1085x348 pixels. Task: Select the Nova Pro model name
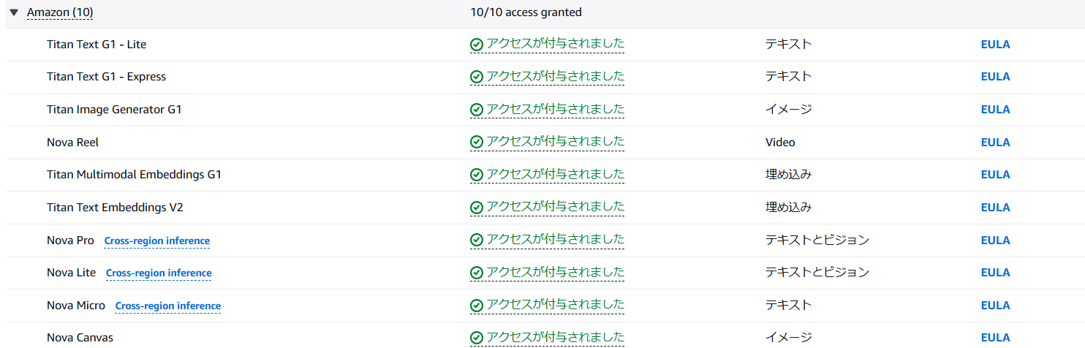[x=70, y=241]
